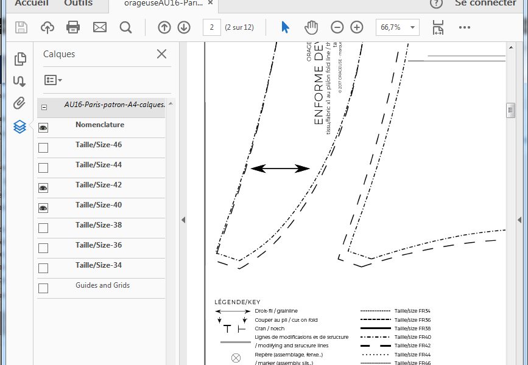Image resolution: width=528 pixels, height=365 pixels.
Task: Click the 66,7% zoom value
Action: tap(390, 27)
